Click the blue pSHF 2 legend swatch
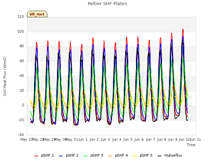The image size is (216, 162). click(x=61, y=156)
